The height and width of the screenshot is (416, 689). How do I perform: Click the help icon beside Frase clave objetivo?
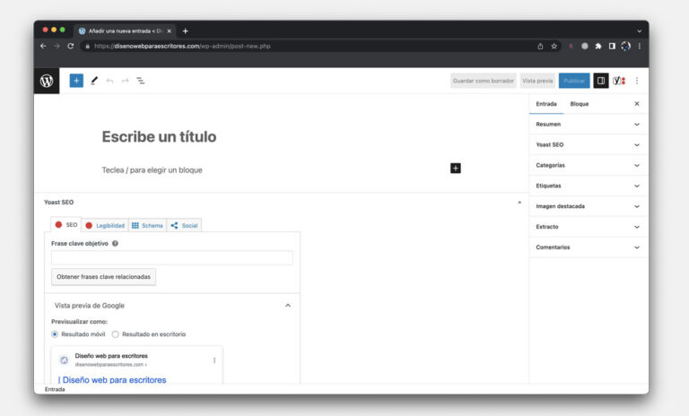[x=115, y=243]
